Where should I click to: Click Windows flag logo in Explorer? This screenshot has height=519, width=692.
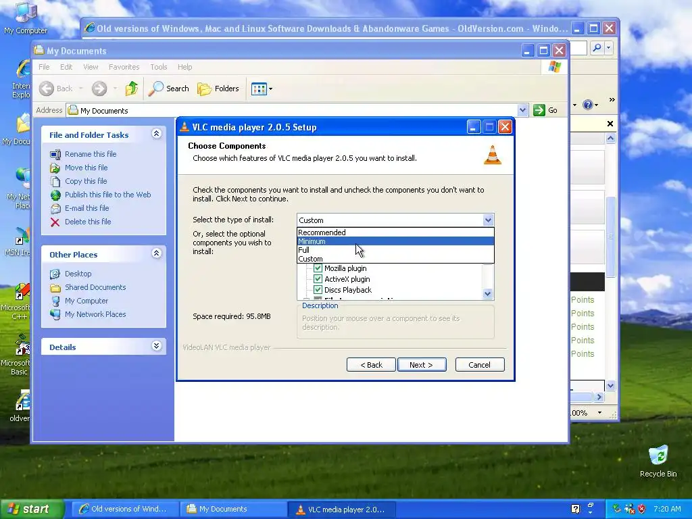tap(554, 67)
